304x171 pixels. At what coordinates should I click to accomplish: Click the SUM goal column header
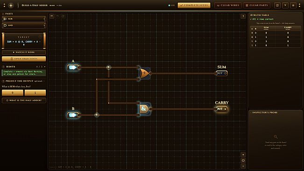click(x=266, y=28)
